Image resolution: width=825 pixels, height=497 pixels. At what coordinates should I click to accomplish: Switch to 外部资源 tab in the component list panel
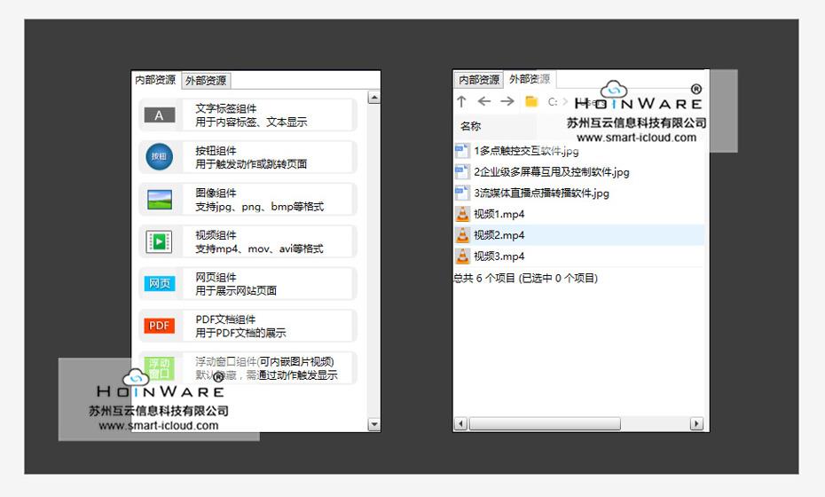point(206,81)
